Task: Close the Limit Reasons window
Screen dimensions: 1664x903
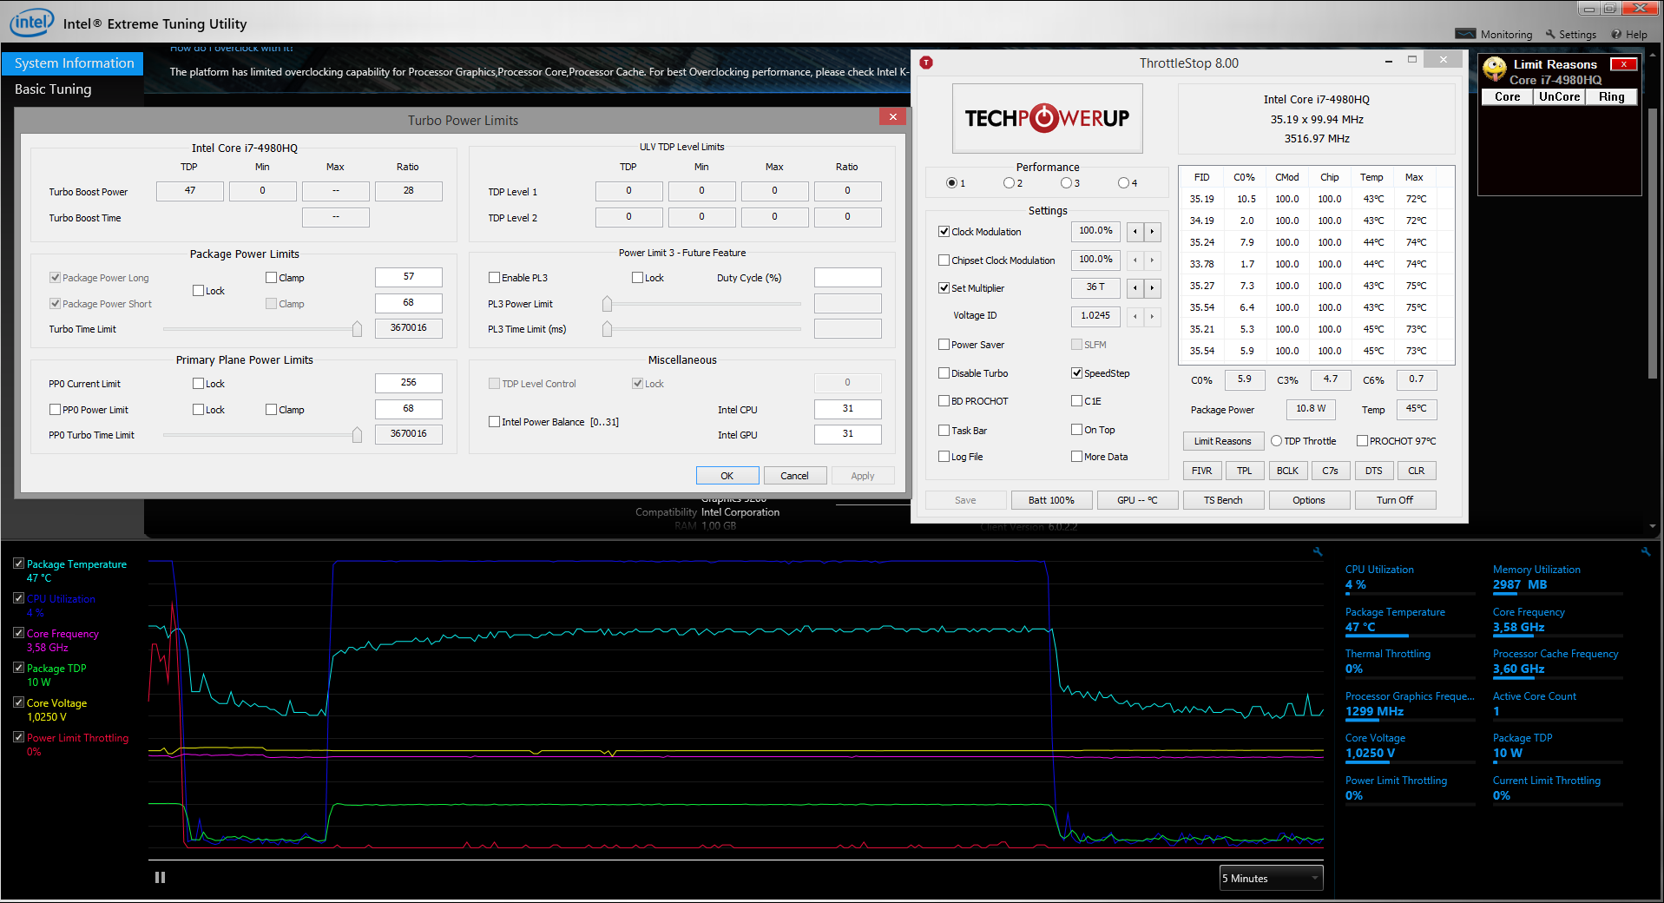Action: (x=1623, y=64)
